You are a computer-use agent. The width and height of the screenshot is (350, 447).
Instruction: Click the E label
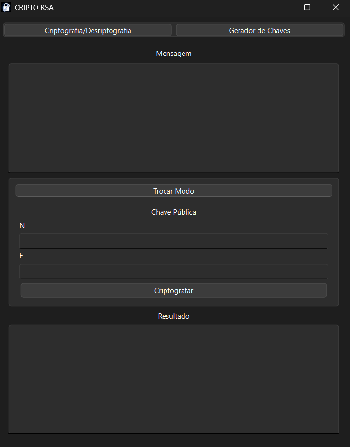point(21,256)
